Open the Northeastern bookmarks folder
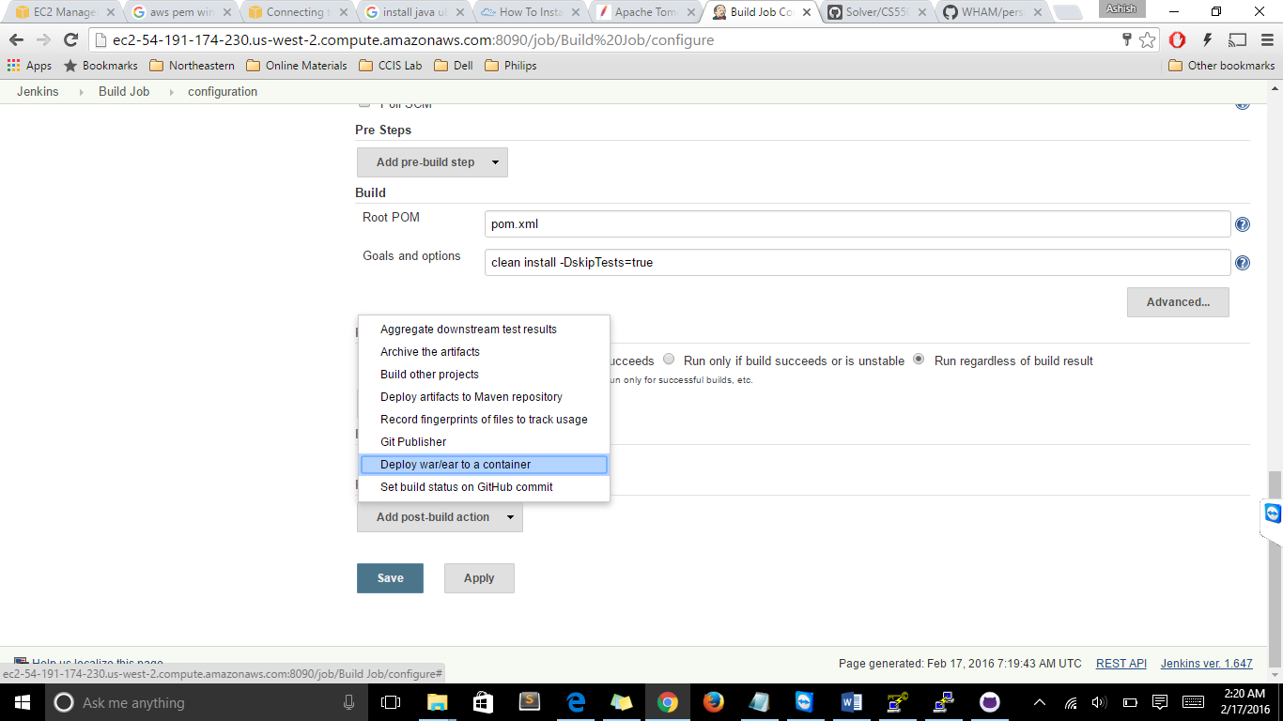This screenshot has height=721, width=1283. click(192, 66)
